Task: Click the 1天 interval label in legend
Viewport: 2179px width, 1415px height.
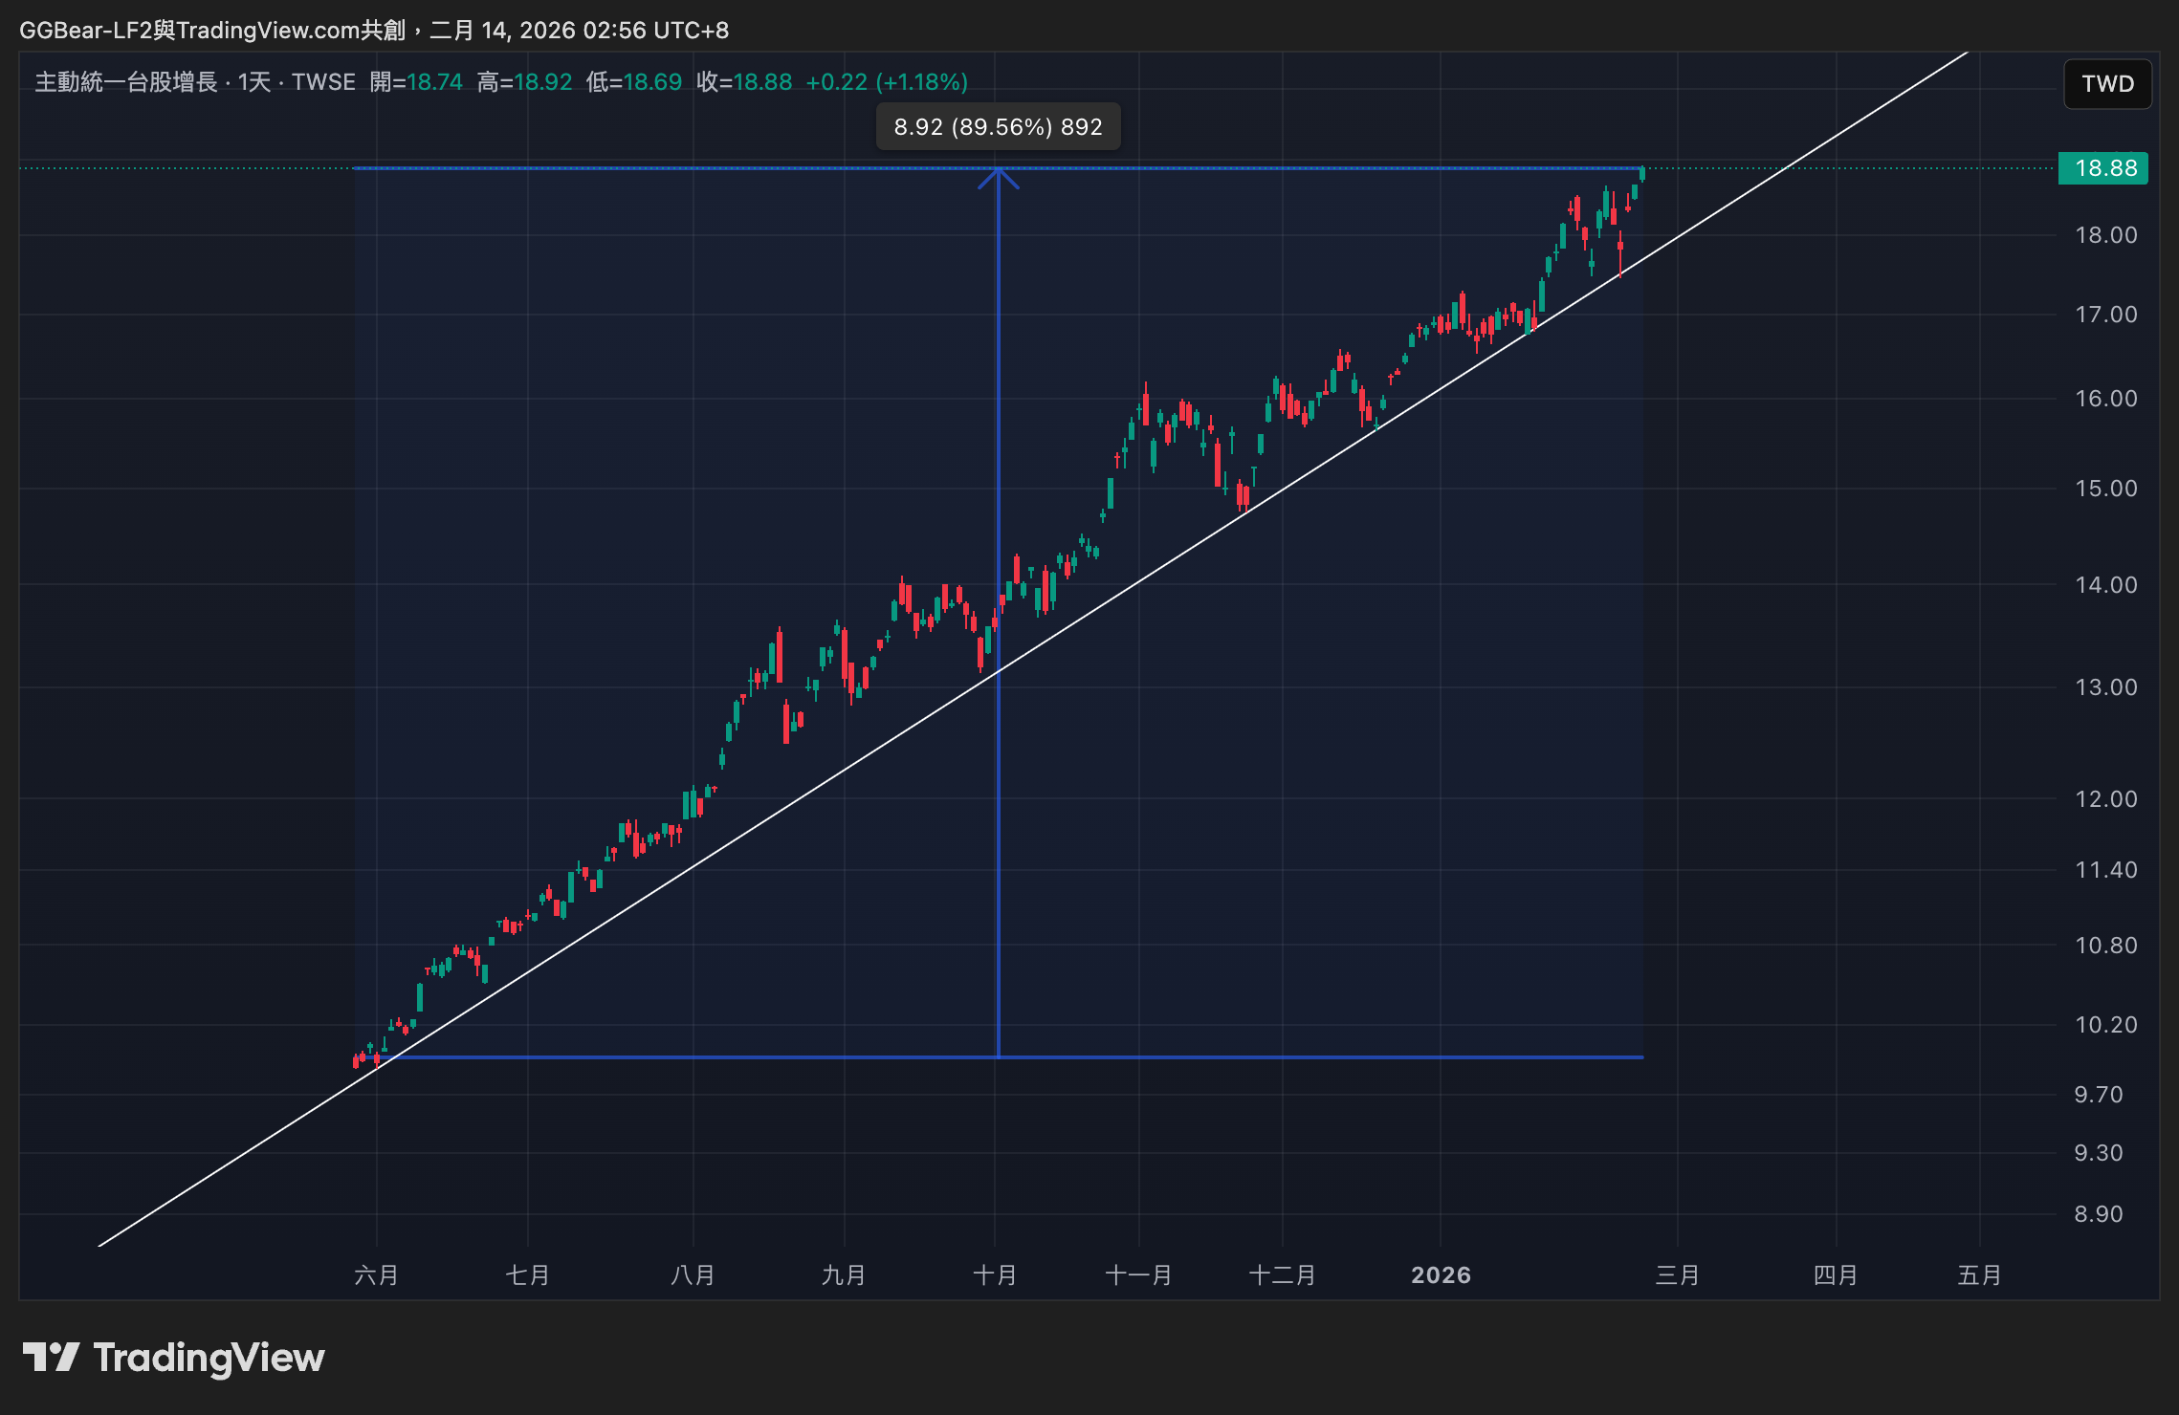Action: coord(254,82)
